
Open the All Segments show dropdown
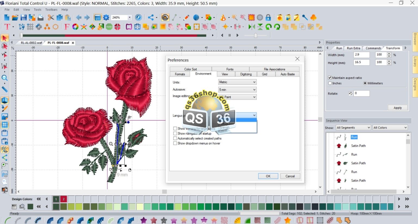(353, 127)
